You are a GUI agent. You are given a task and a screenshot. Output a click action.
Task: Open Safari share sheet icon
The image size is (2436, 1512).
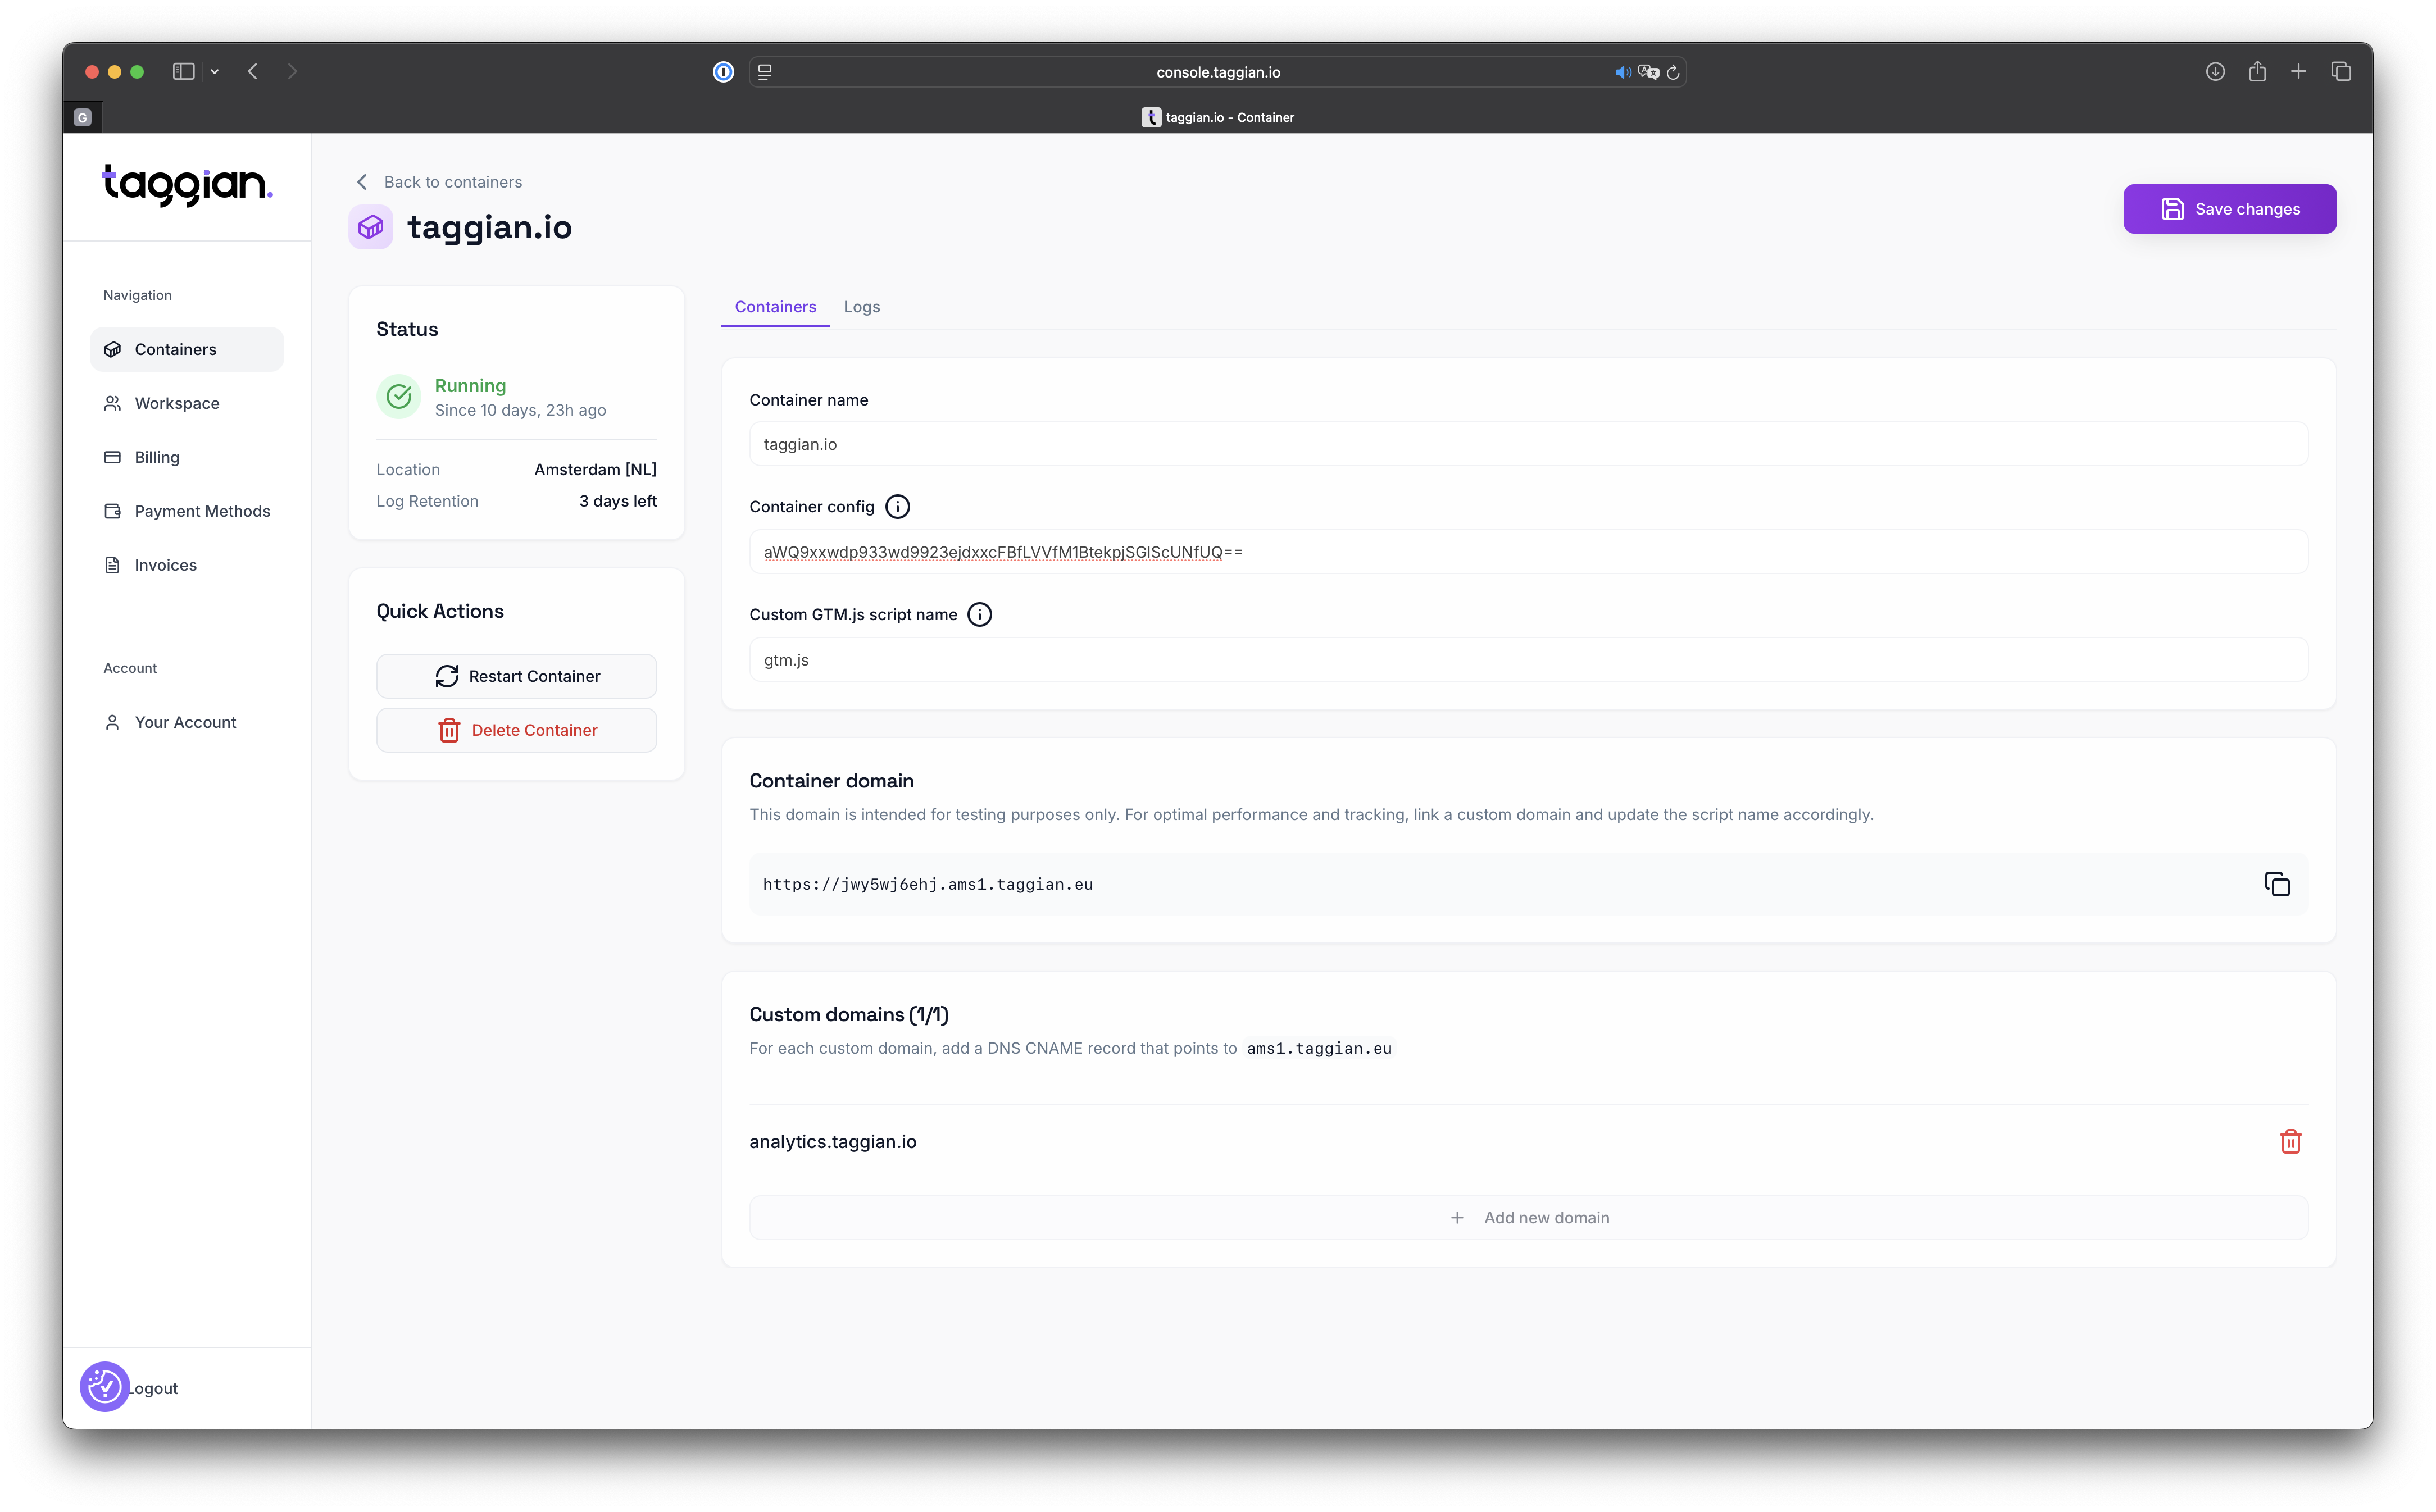tap(2257, 72)
